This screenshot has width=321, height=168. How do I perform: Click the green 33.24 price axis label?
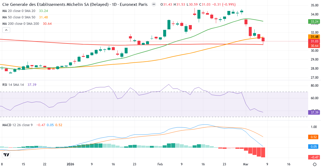tap(314, 21)
